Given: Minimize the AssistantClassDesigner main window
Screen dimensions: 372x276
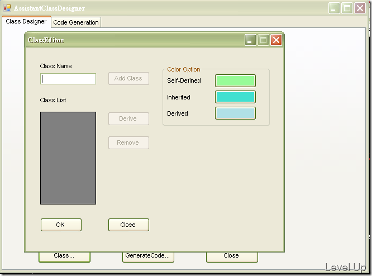Looking at the screenshot, I should click(334, 8).
